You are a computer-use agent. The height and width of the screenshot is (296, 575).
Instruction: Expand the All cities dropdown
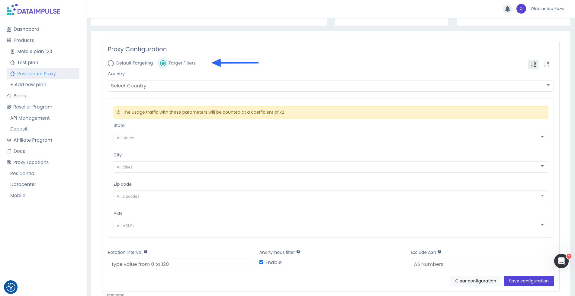coord(330,167)
